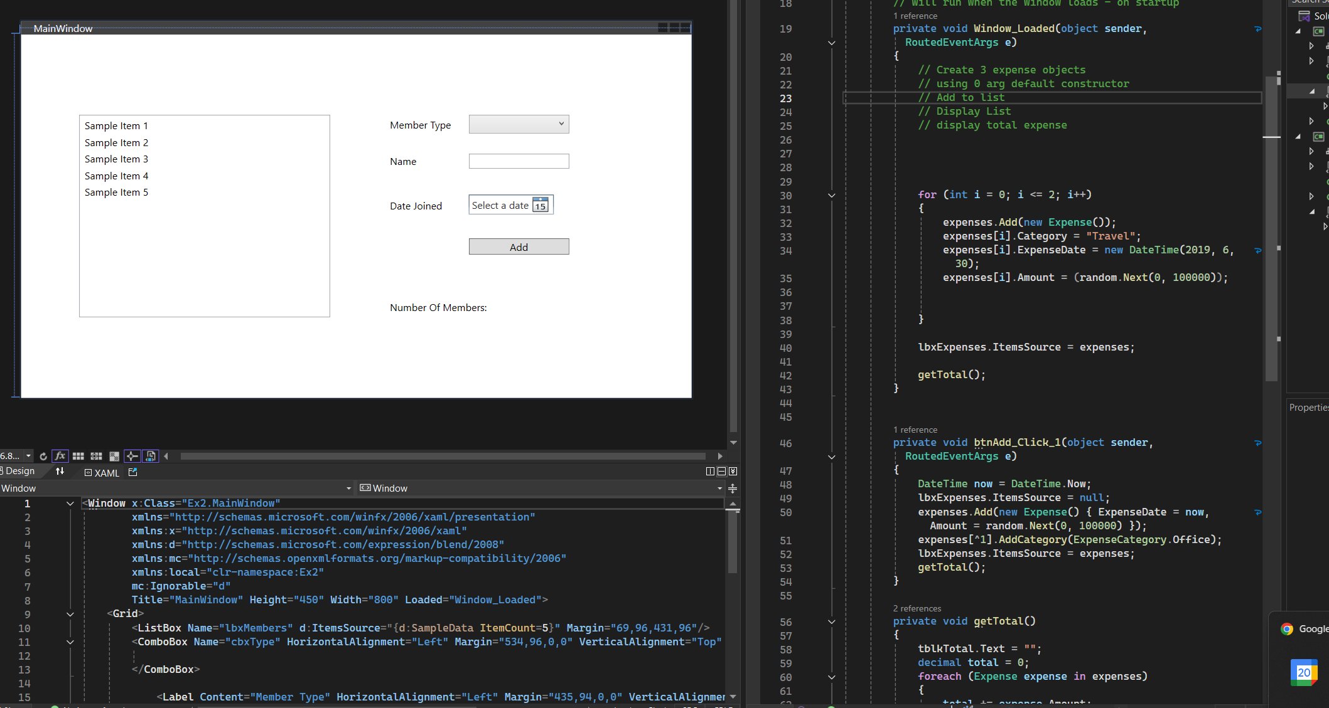The width and height of the screenshot is (1329, 708).
Task: Collapse the XAML pane with split toggle
Action: pos(733,471)
